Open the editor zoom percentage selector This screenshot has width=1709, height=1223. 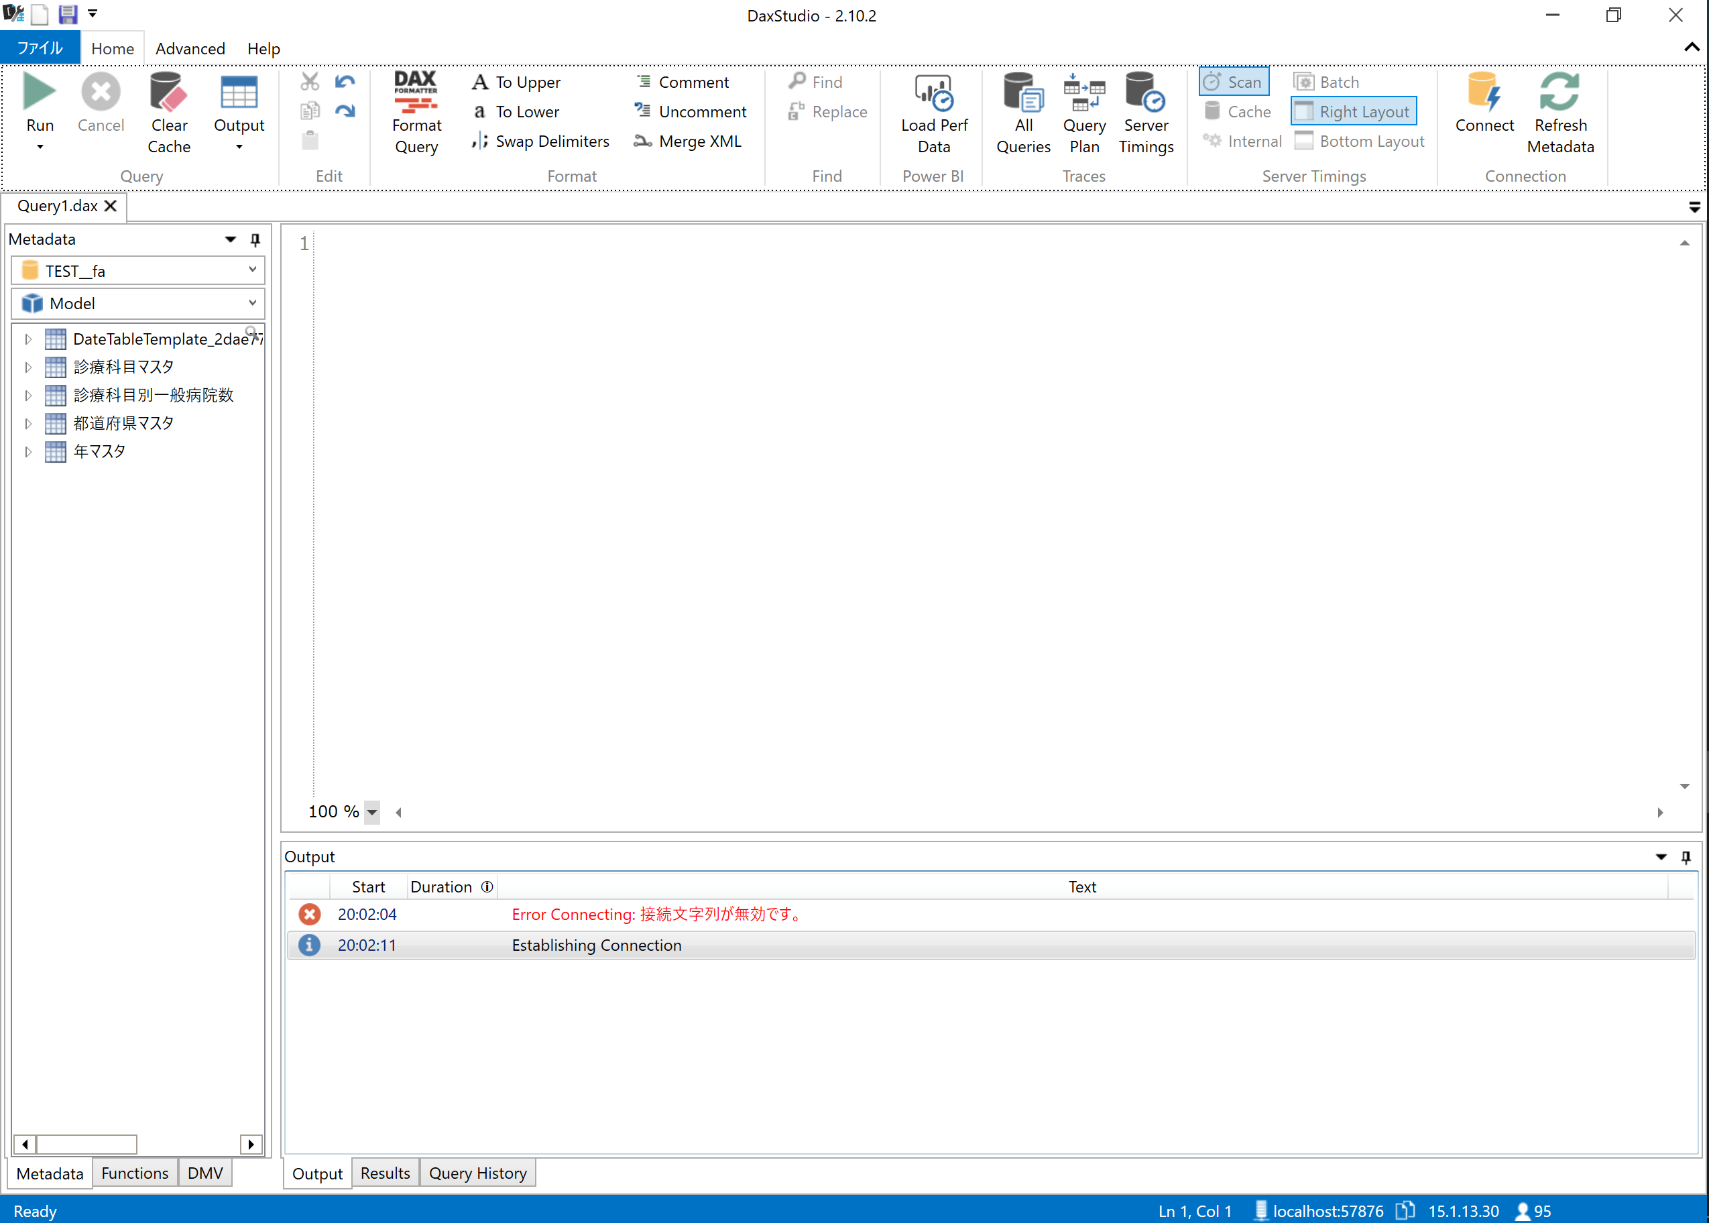click(372, 812)
